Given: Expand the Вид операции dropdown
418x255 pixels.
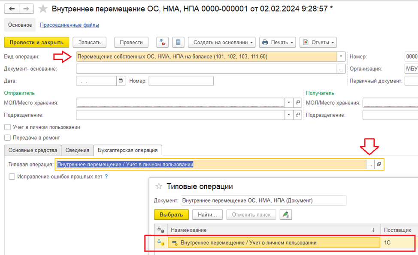Looking at the screenshot, I should click(341, 56).
